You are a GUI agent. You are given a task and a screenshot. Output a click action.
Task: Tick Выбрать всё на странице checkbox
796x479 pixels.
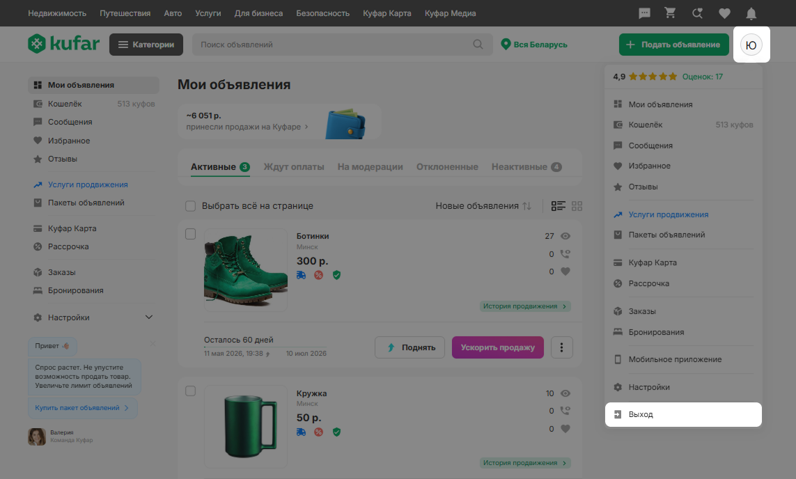tap(190, 205)
